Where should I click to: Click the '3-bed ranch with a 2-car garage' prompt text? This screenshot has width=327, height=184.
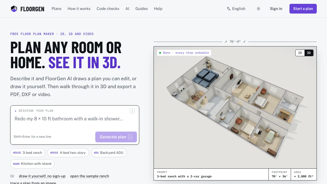(184, 176)
